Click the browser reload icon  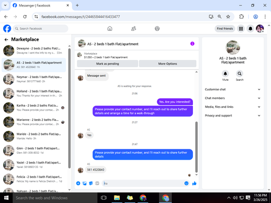[x=25, y=17]
